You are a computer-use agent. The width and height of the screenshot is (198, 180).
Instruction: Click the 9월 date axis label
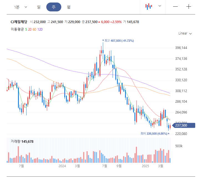pyautogui.click(x=119, y=166)
